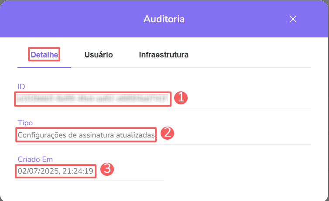Select the blurred ID value field
Screen dimensions: 329x201
point(93,99)
